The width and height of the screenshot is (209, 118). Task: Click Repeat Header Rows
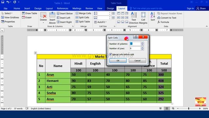[x=169, y=13]
